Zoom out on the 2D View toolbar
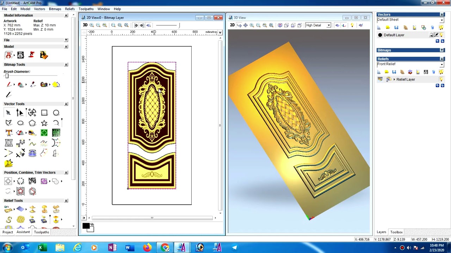The height and width of the screenshot is (253, 451). pos(98,25)
